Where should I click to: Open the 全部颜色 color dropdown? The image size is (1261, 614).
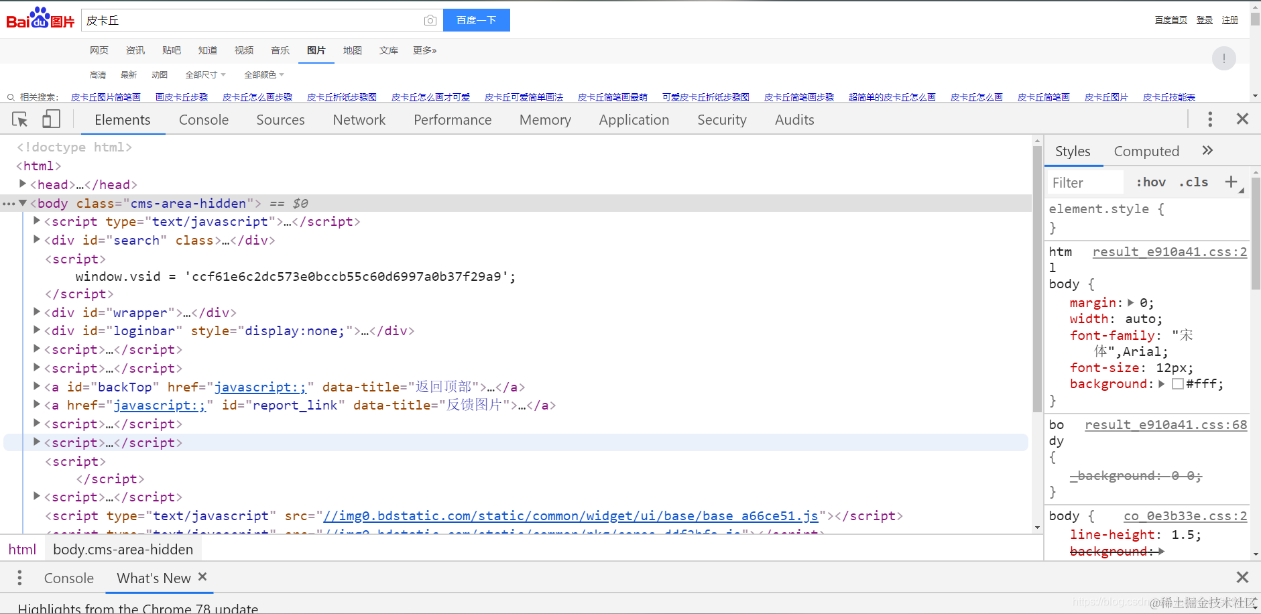[264, 74]
